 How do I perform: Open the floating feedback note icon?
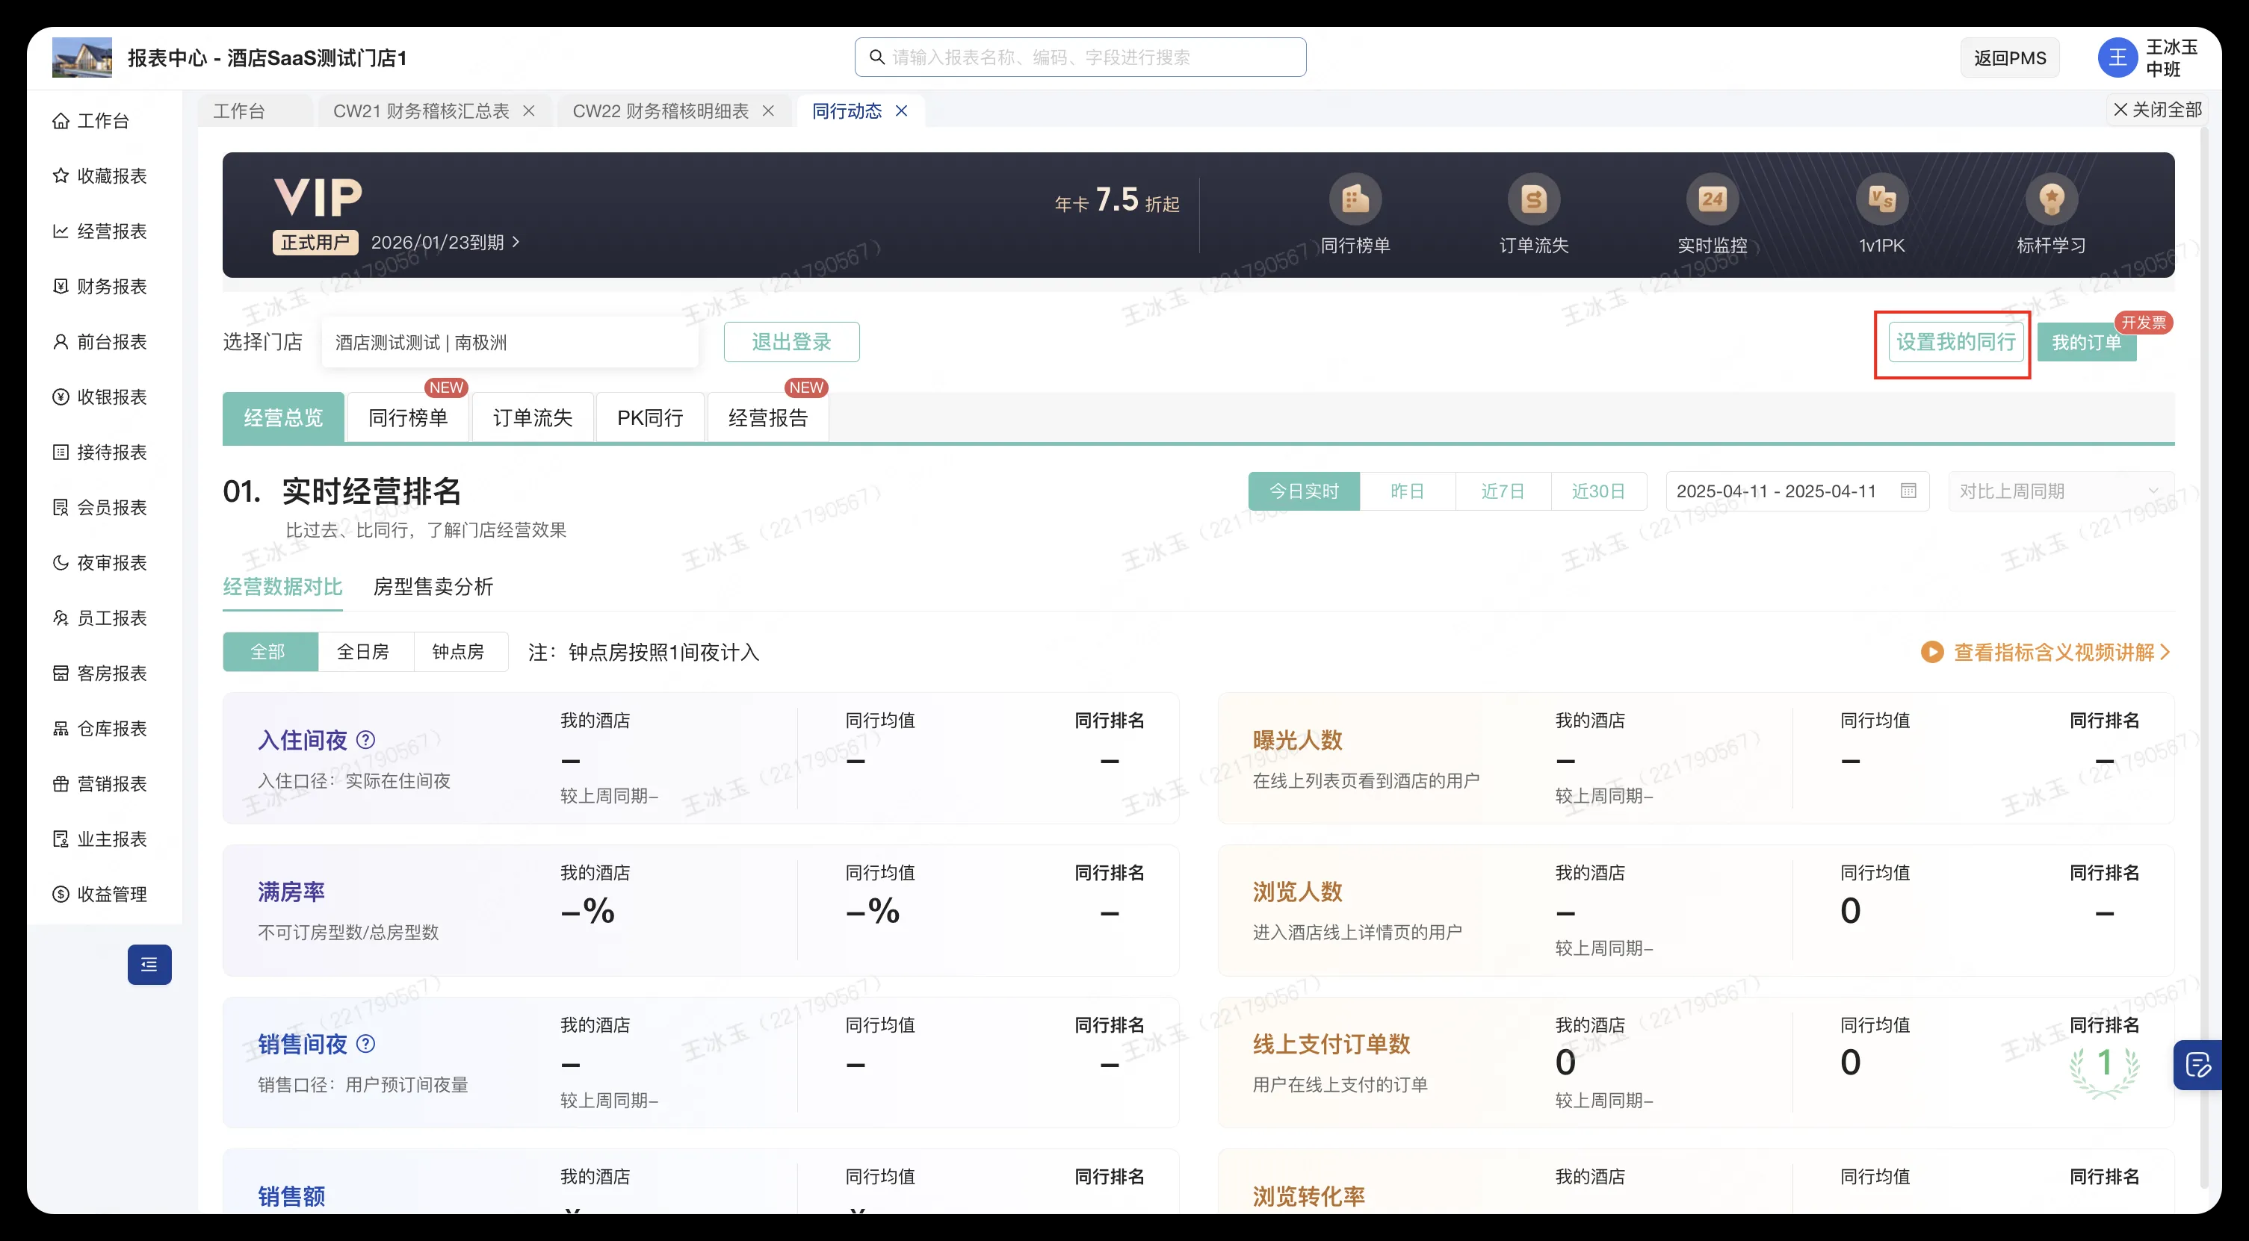[x=2197, y=1065]
